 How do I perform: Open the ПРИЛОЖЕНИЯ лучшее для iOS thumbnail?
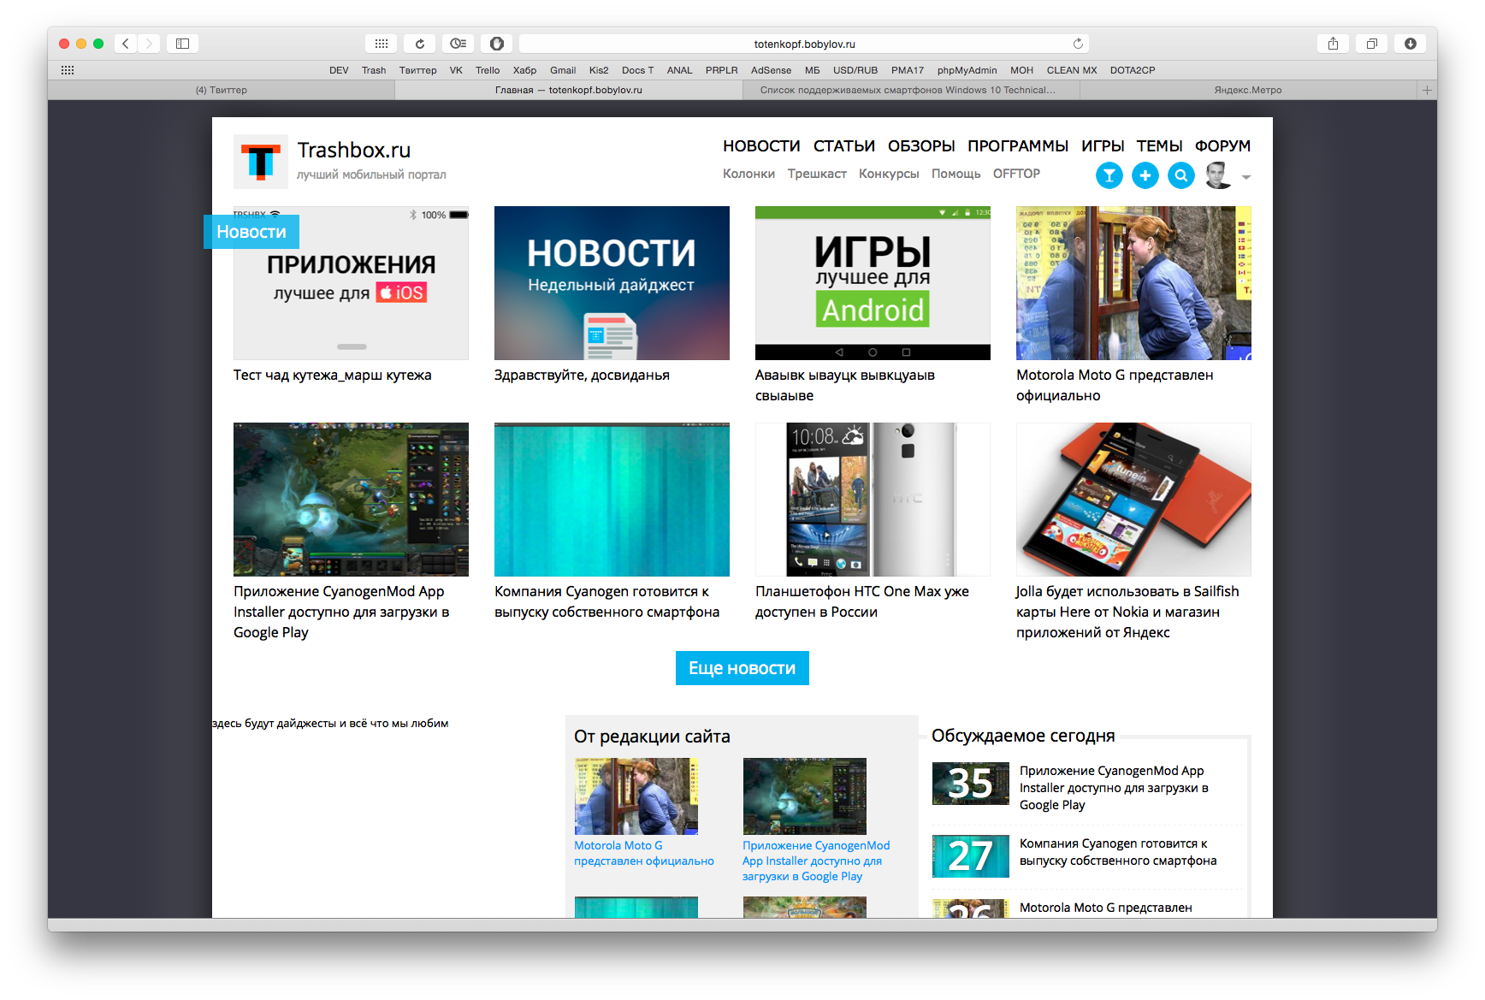point(351,283)
